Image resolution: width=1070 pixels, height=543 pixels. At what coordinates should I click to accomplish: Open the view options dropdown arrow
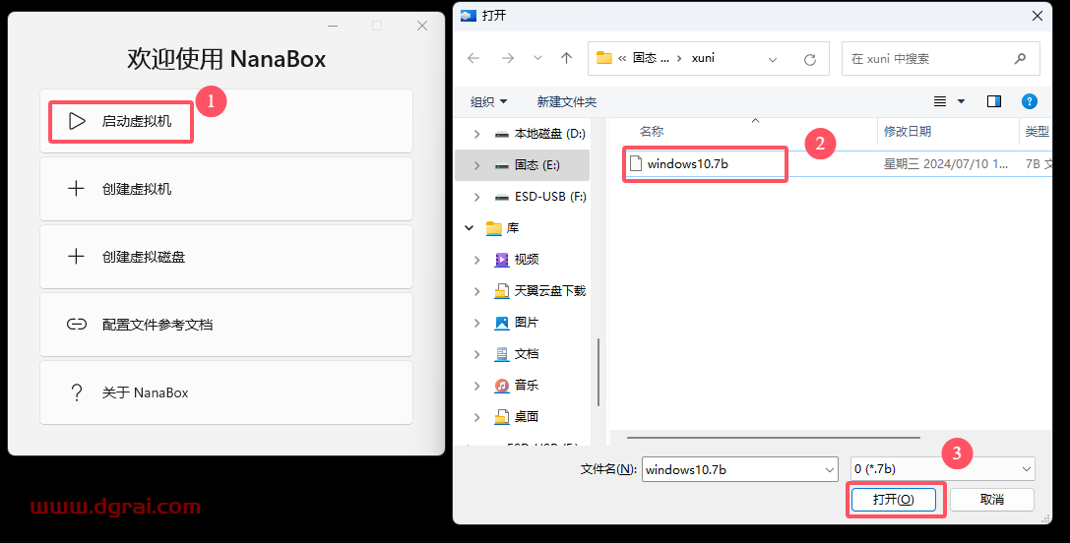[x=961, y=101]
